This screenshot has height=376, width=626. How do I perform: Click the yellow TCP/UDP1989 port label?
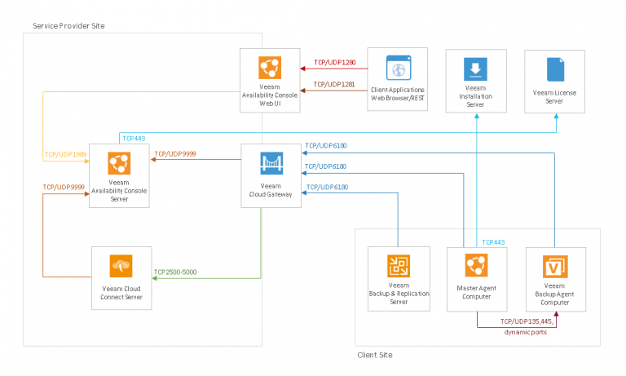pyautogui.click(x=65, y=154)
